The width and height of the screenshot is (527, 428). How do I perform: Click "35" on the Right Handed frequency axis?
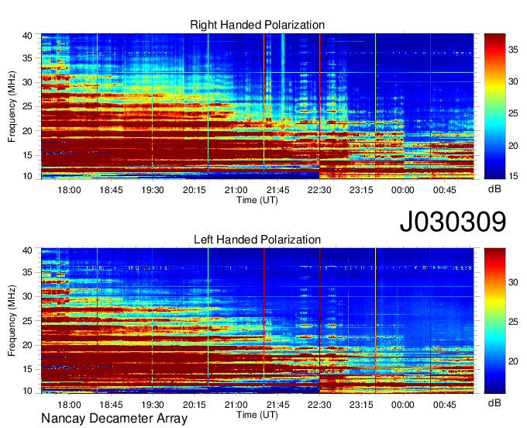click(27, 58)
